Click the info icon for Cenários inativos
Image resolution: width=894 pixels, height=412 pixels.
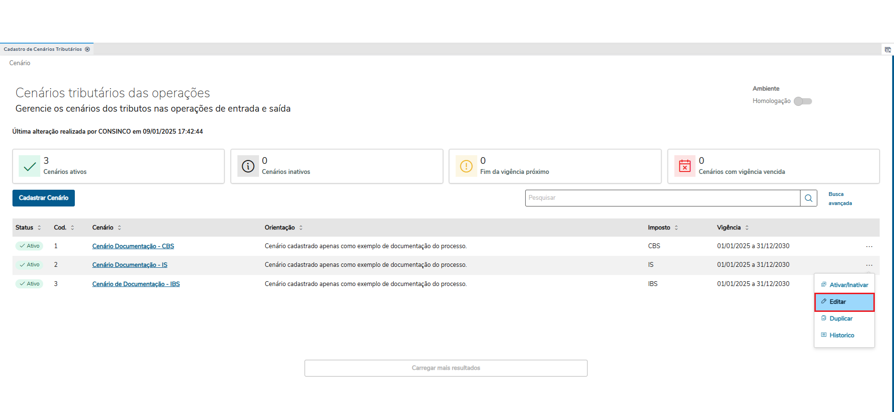pyautogui.click(x=248, y=166)
